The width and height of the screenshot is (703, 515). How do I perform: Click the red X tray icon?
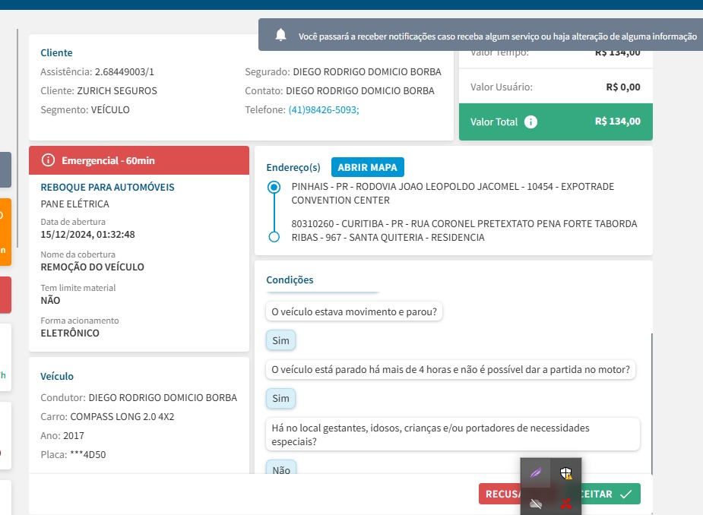click(x=565, y=504)
